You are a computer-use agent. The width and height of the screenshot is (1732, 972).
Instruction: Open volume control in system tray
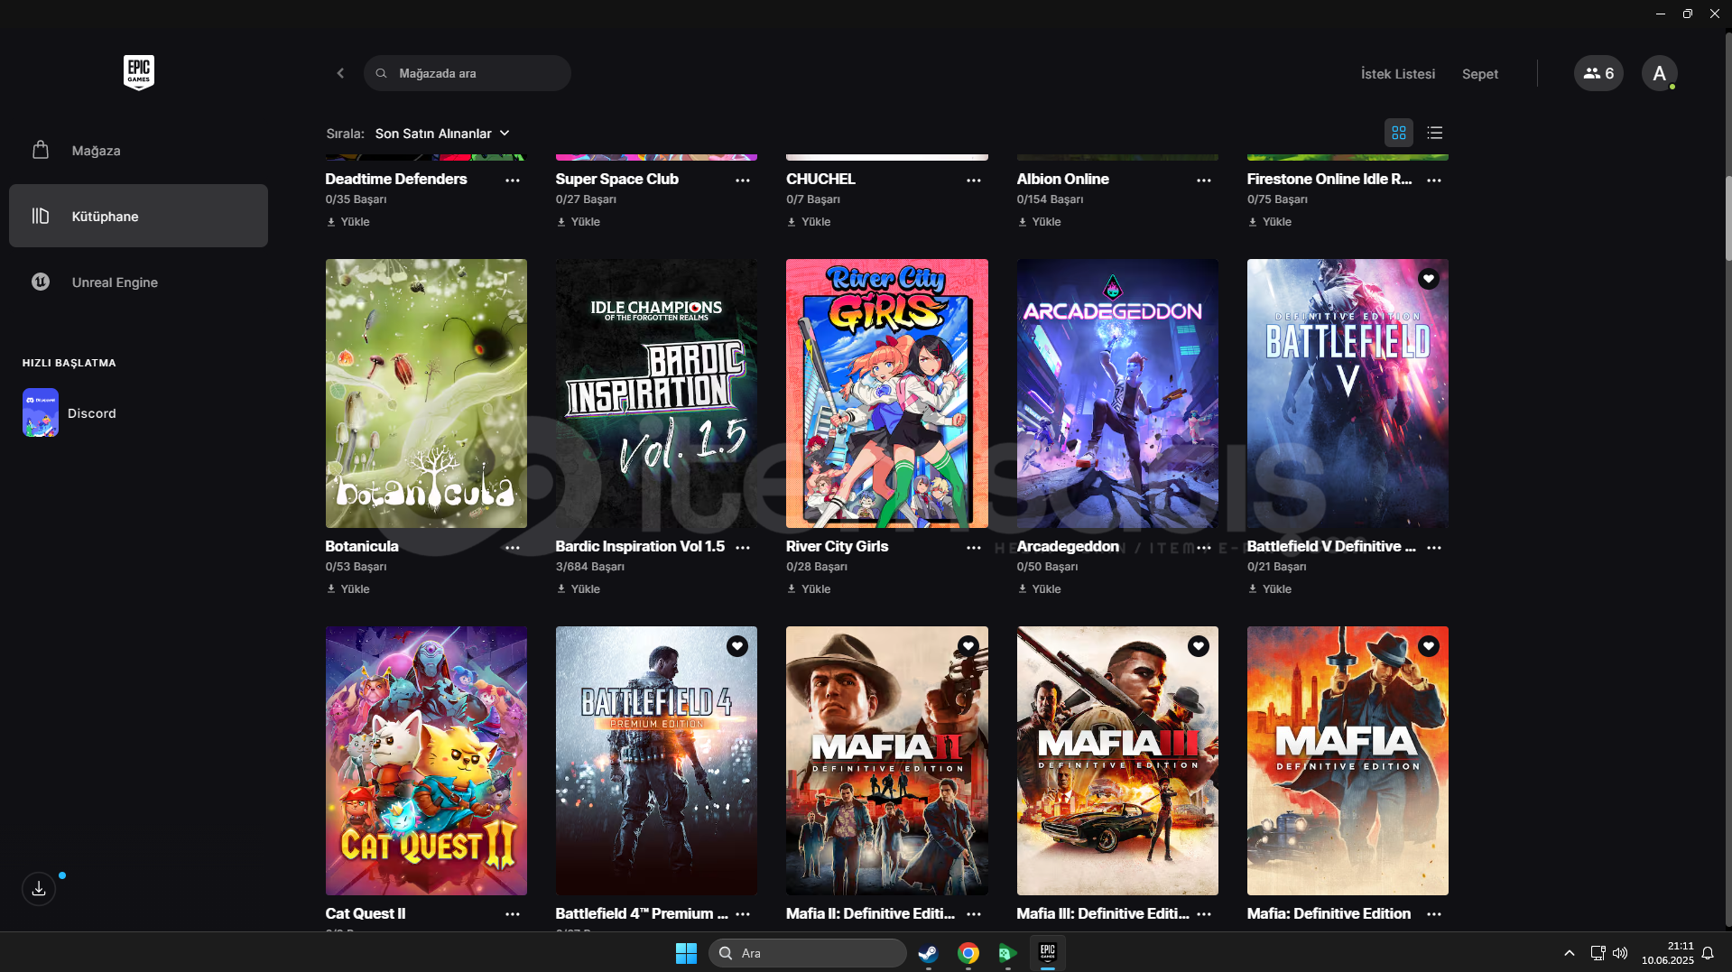click(1620, 953)
